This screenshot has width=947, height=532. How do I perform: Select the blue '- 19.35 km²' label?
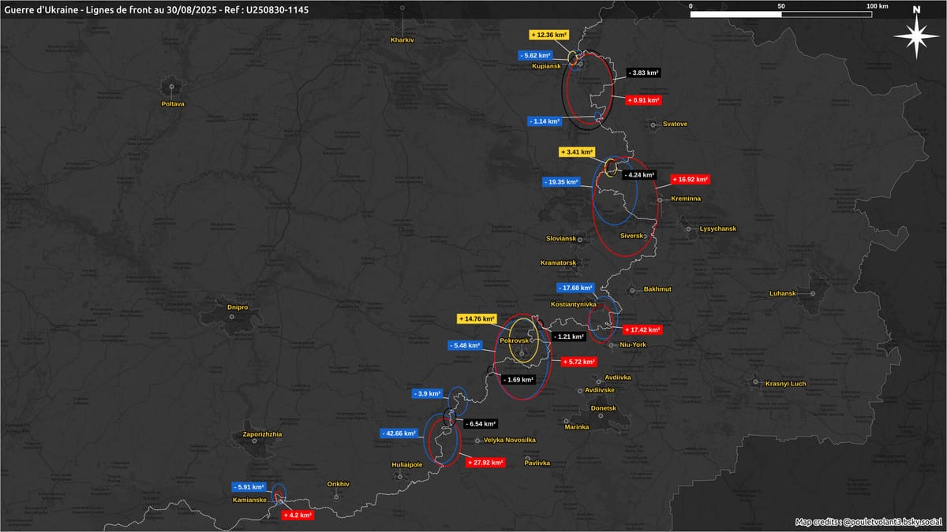[562, 181]
